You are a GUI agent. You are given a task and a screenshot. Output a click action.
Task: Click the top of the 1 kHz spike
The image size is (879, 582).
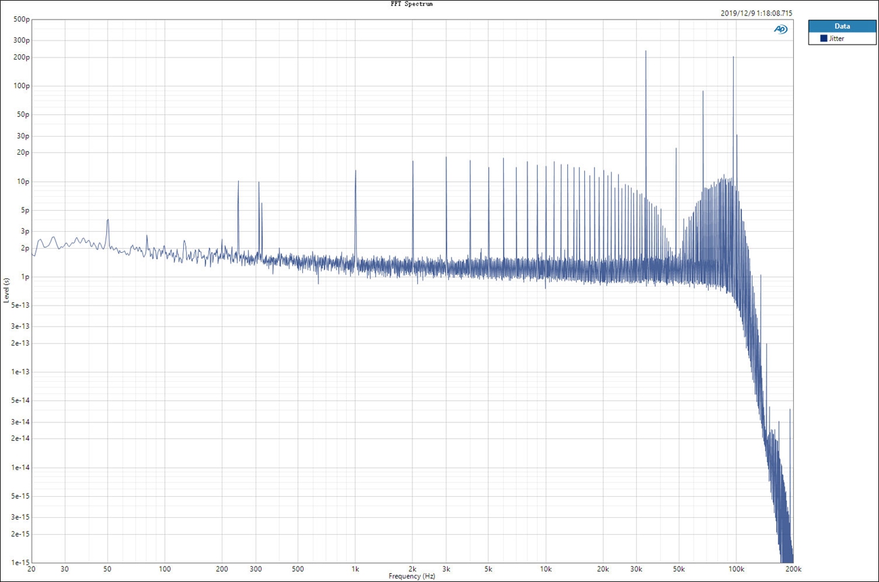tap(356, 171)
